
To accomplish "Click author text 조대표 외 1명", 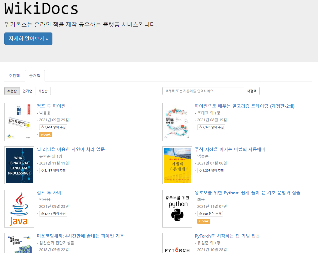I will coord(209,113).
